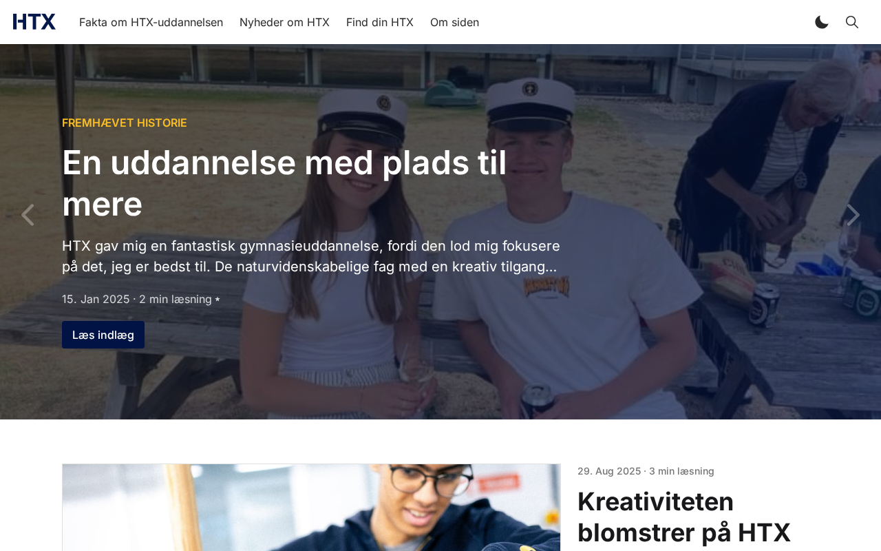
Task: Click the '3 min læsning' reading time
Action: tap(681, 471)
